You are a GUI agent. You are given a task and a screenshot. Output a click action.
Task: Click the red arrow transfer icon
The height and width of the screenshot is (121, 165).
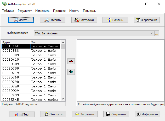pos(71,61)
